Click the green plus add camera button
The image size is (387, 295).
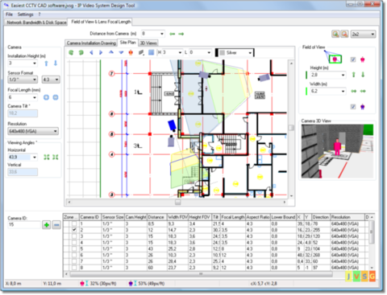47,225
